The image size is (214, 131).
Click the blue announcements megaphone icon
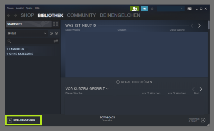pos(144,9)
